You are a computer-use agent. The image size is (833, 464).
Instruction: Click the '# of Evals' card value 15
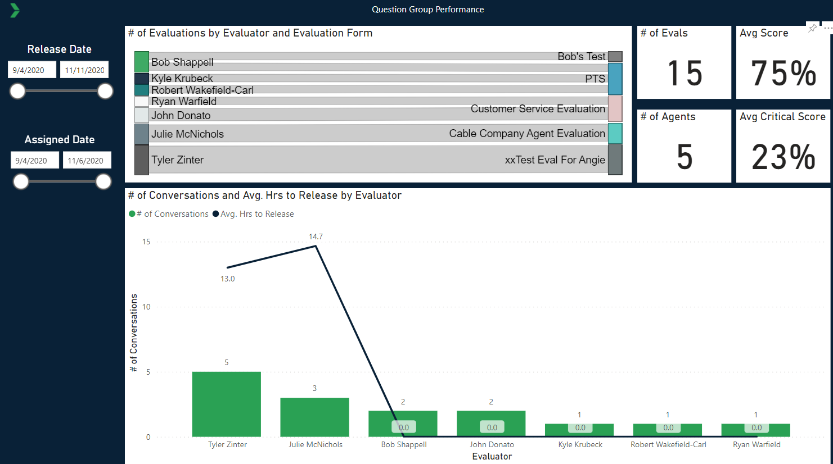point(685,74)
